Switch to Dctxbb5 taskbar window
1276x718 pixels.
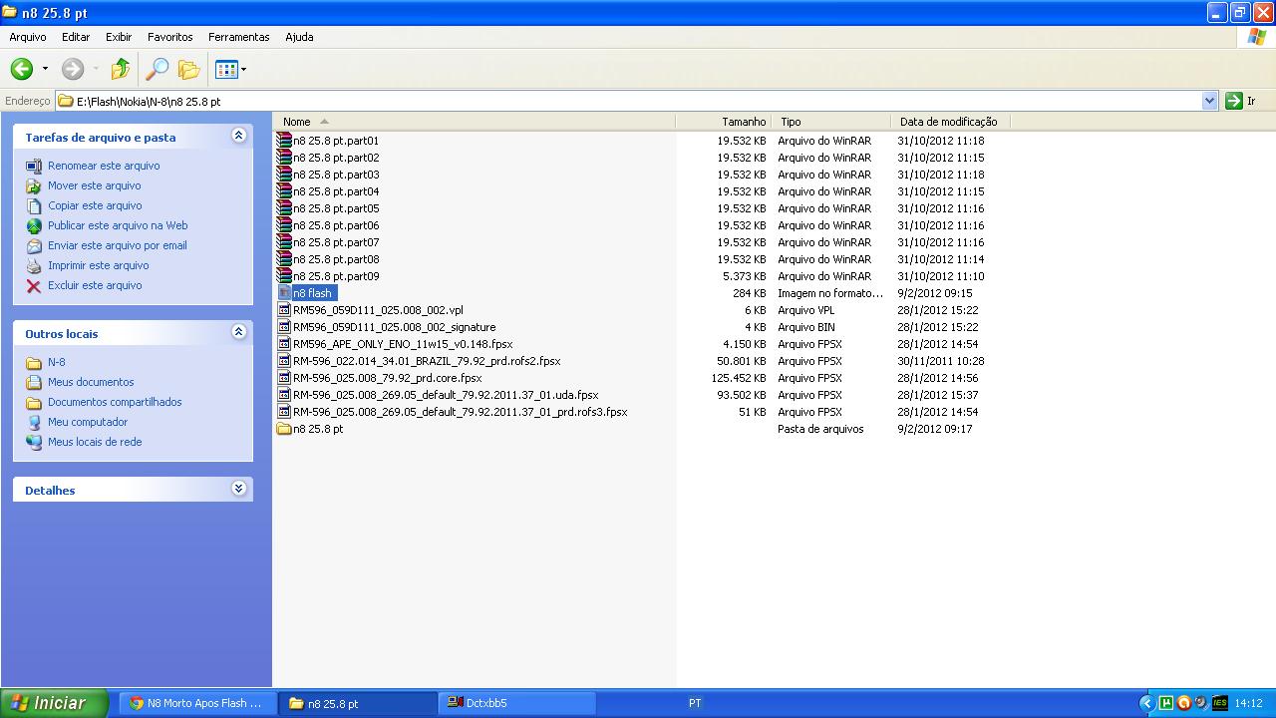(516, 703)
